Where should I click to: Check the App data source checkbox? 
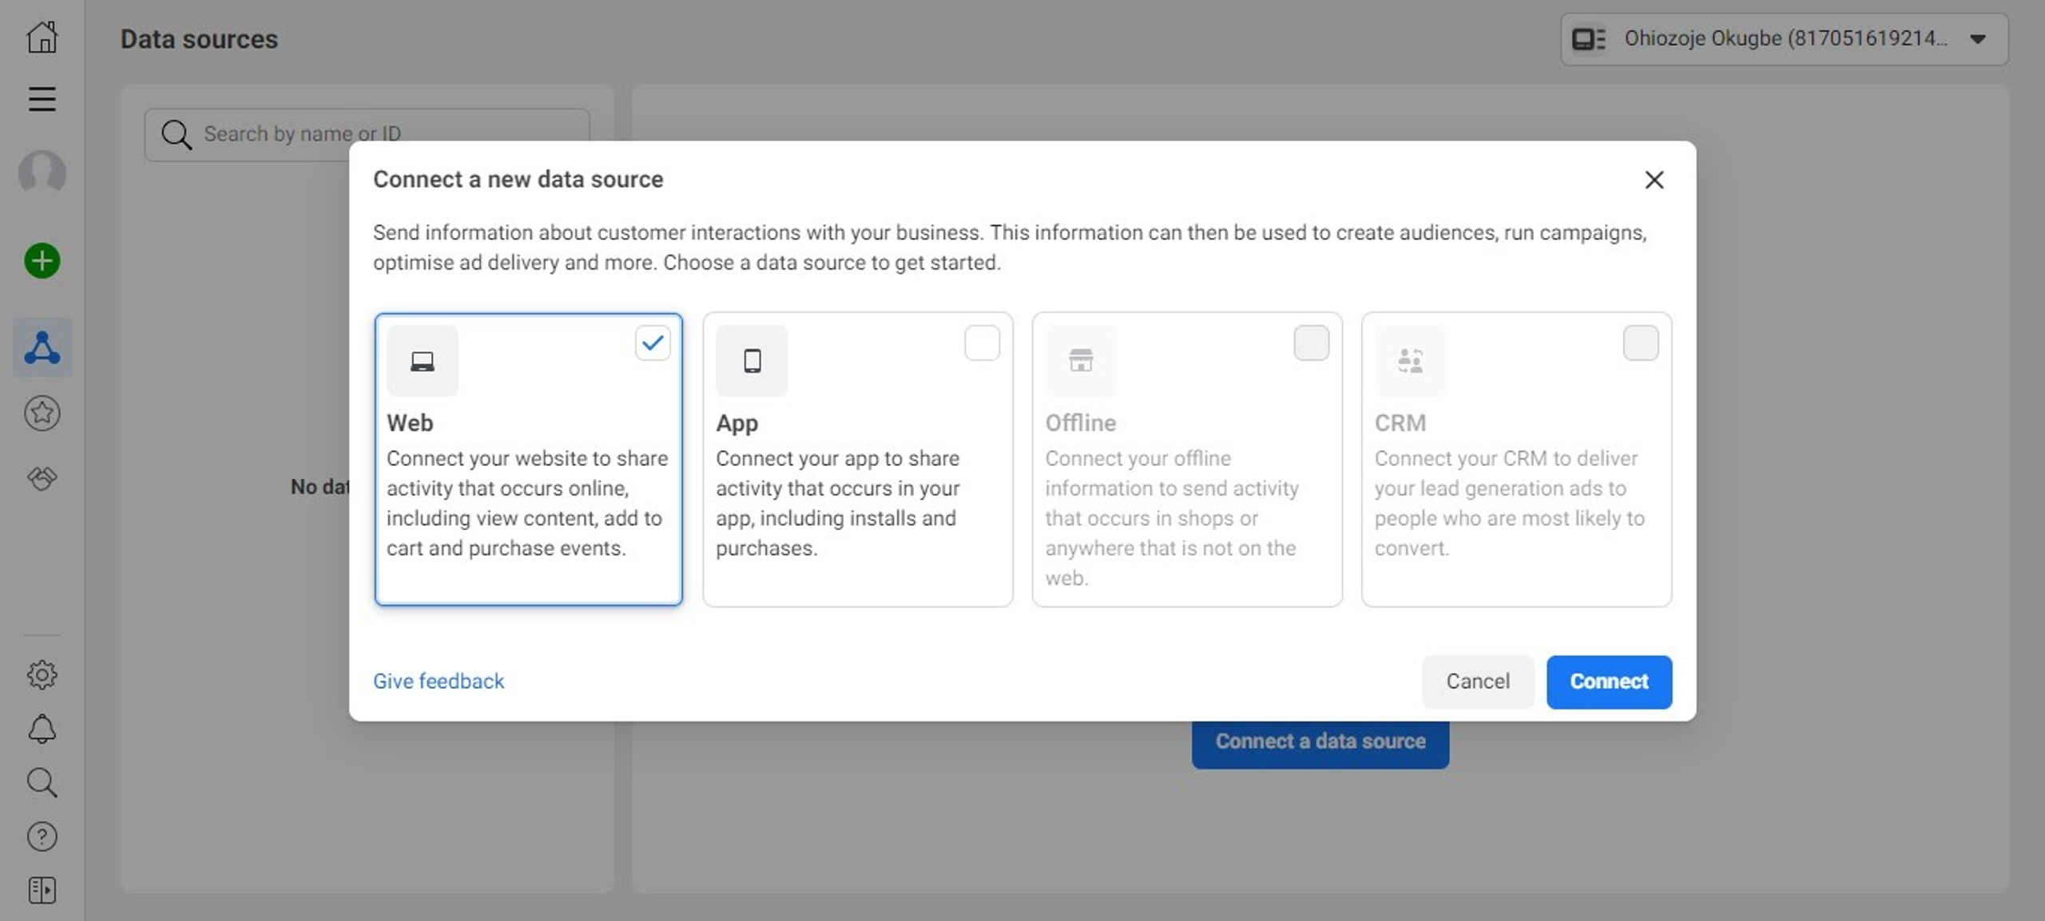[981, 343]
